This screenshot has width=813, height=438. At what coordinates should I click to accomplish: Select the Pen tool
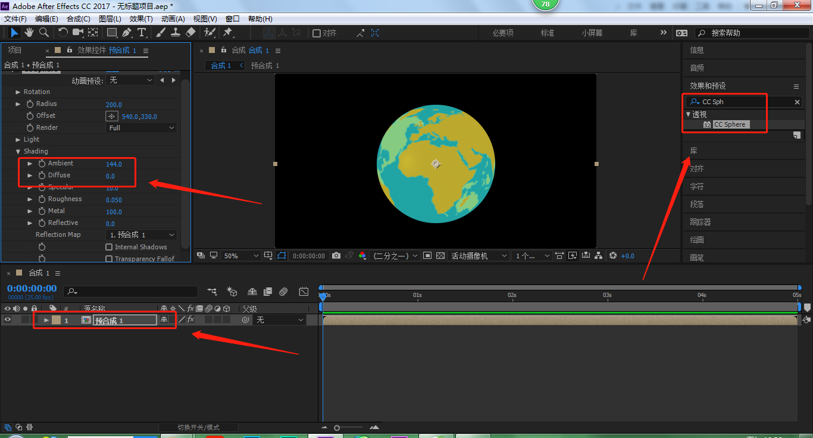127,32
